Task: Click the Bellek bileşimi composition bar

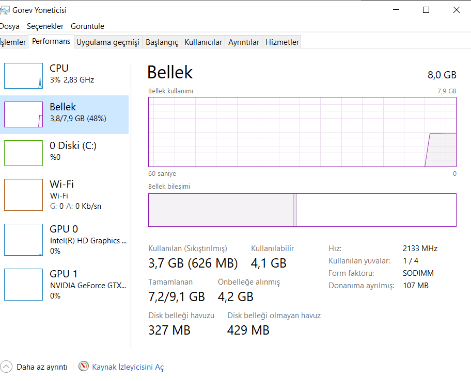Action: point(302,210)
